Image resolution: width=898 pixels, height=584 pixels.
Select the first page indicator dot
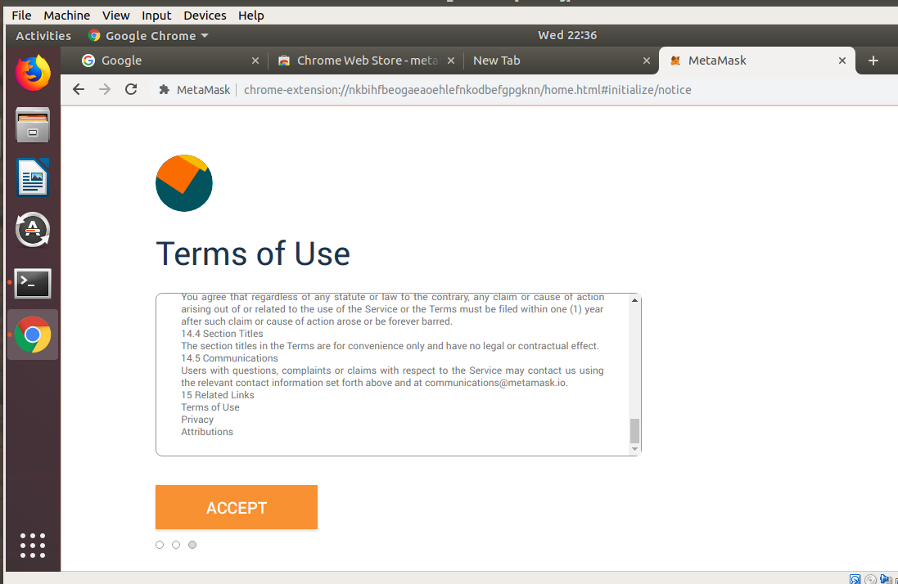[x=159, y=544]
